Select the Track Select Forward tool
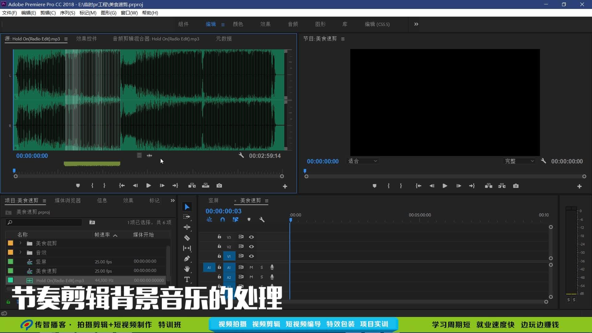 [187, 217]
